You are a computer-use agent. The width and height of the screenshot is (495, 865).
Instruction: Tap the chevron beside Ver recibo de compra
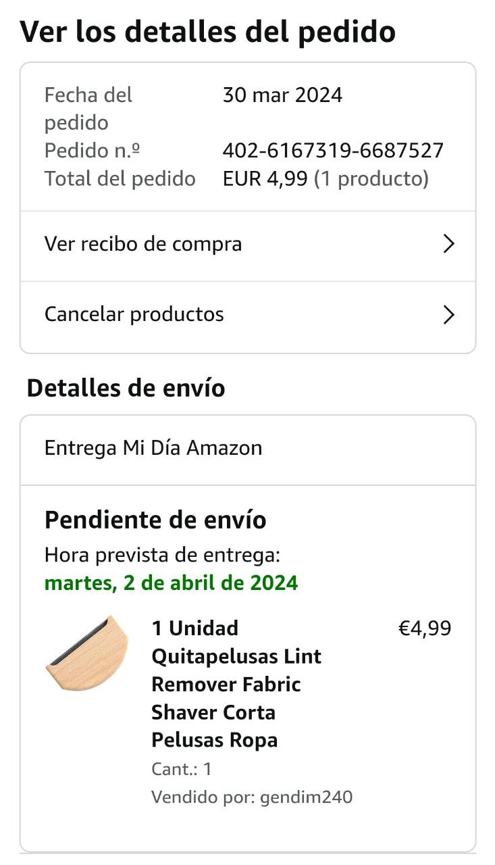[448, 244]
